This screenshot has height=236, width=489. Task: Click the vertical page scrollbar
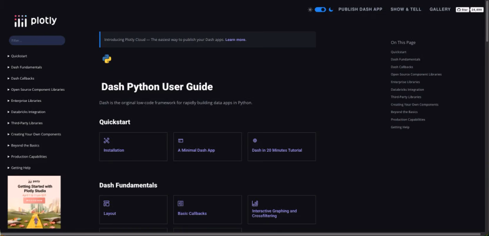pyautogui.click(x=487, y=21)
